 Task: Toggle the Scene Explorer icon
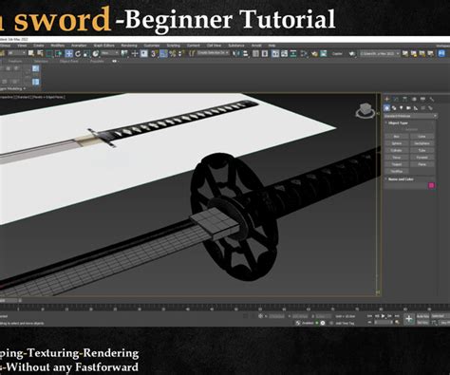[255, 53]
